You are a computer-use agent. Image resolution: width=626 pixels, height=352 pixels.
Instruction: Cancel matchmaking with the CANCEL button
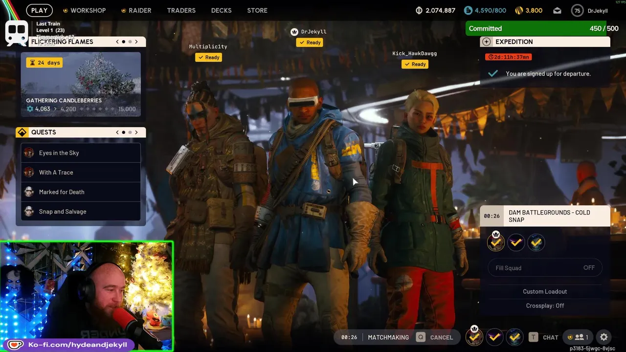pos(442,337)
